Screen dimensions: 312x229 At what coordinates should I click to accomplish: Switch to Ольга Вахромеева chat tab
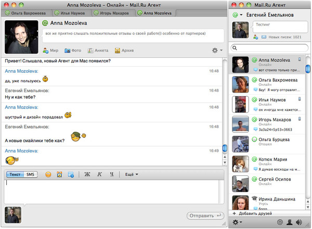click(26, 13)
